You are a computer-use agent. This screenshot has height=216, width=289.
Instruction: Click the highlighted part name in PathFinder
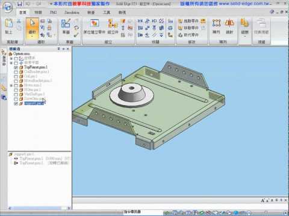(34, 103)
